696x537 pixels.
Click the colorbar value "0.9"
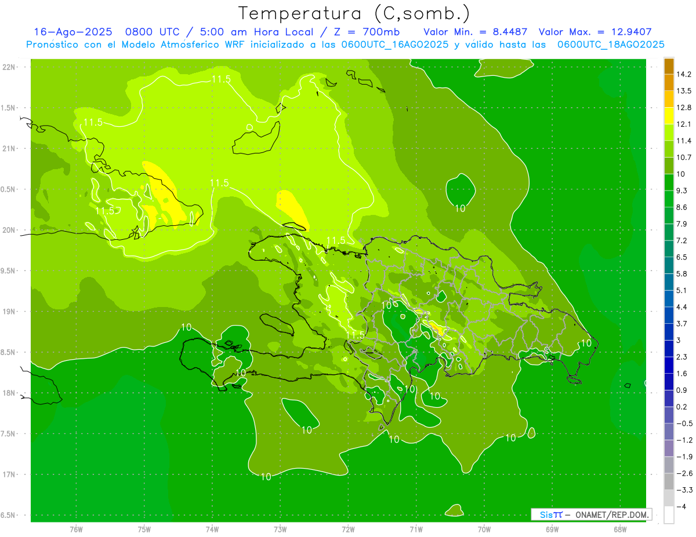point(682,390)
